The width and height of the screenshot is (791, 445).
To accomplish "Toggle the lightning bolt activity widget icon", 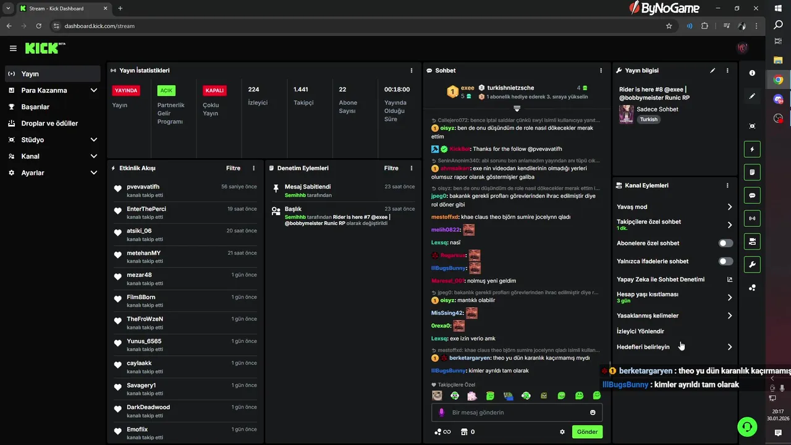I will pos(752,149).
